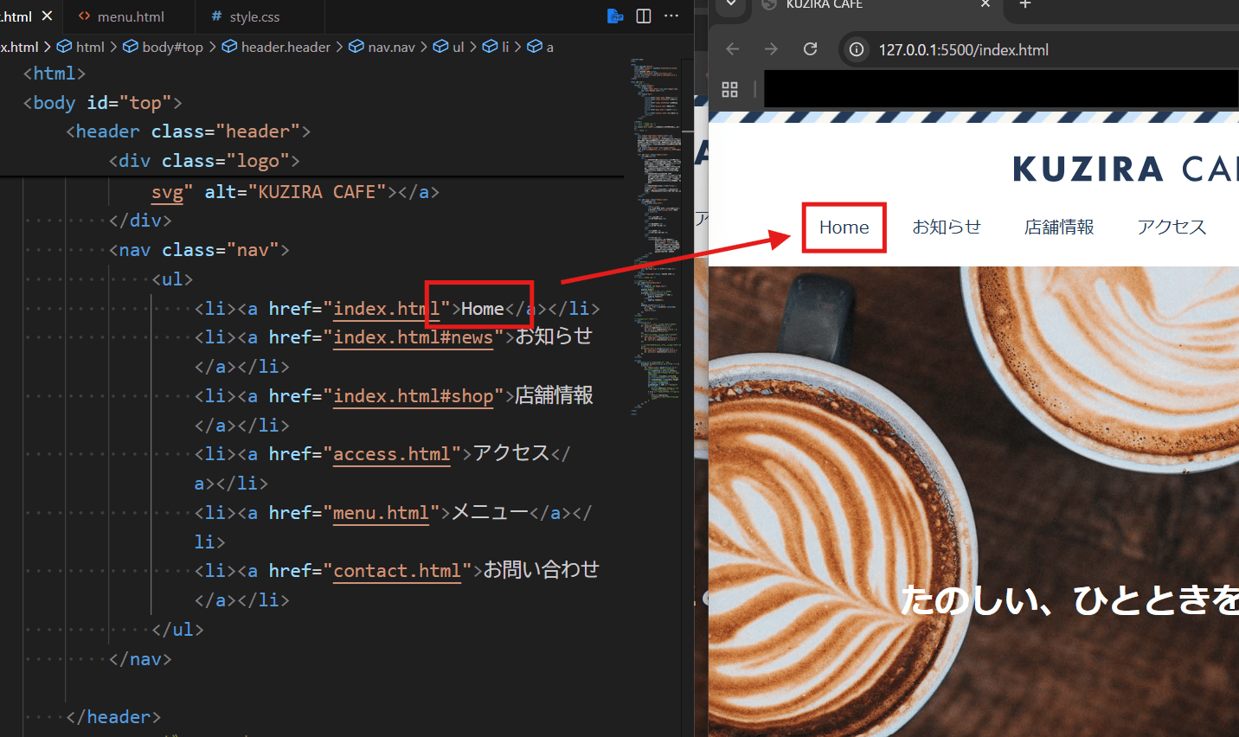Click the browser forward arrow
The width and height of the screenshot is (1239, 737).
tap(771, 49)
